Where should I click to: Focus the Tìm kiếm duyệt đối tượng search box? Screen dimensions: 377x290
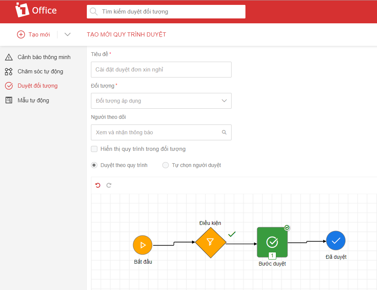pyautogui.click(x=171, y=12)
